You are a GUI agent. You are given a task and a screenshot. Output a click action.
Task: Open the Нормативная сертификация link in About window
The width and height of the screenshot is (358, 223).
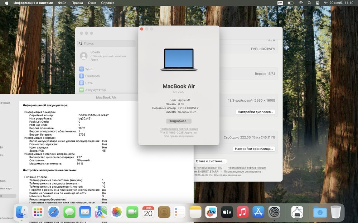tap(179, 129)
